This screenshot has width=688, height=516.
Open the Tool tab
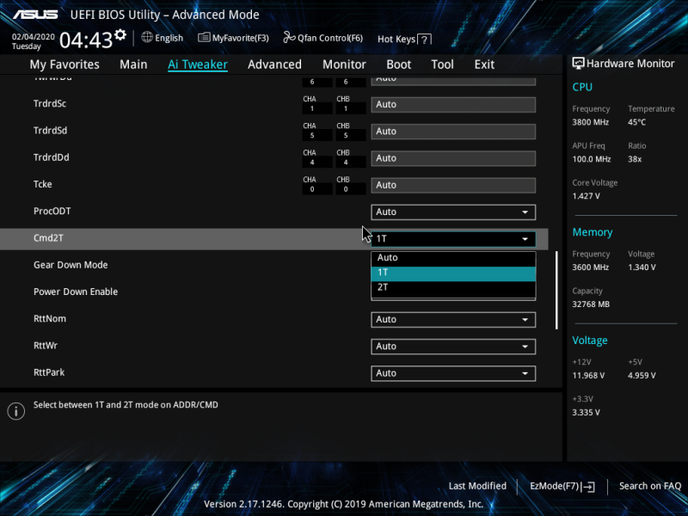click(x=442, y=64)
